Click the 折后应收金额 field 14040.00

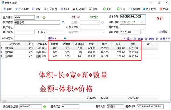pyautogui.click(x=30, y=107)
